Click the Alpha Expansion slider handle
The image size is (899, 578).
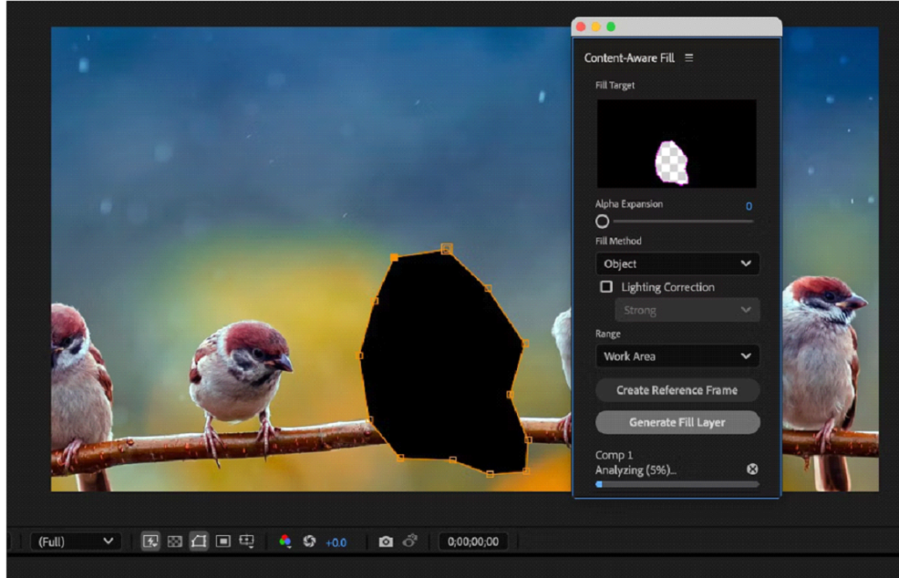click(602, 221)
